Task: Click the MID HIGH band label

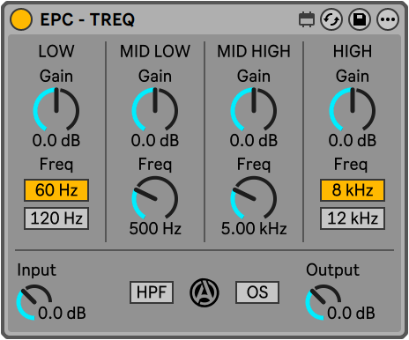Action: pos(254,51)
